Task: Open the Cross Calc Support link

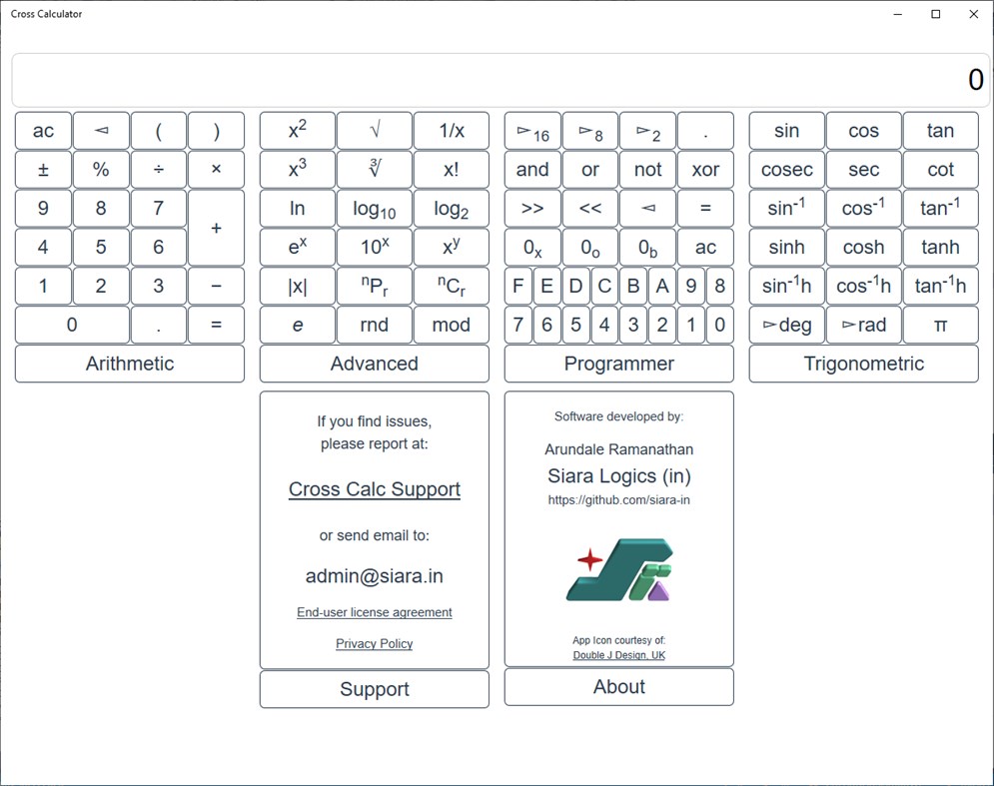Action: tap(374, 488)
